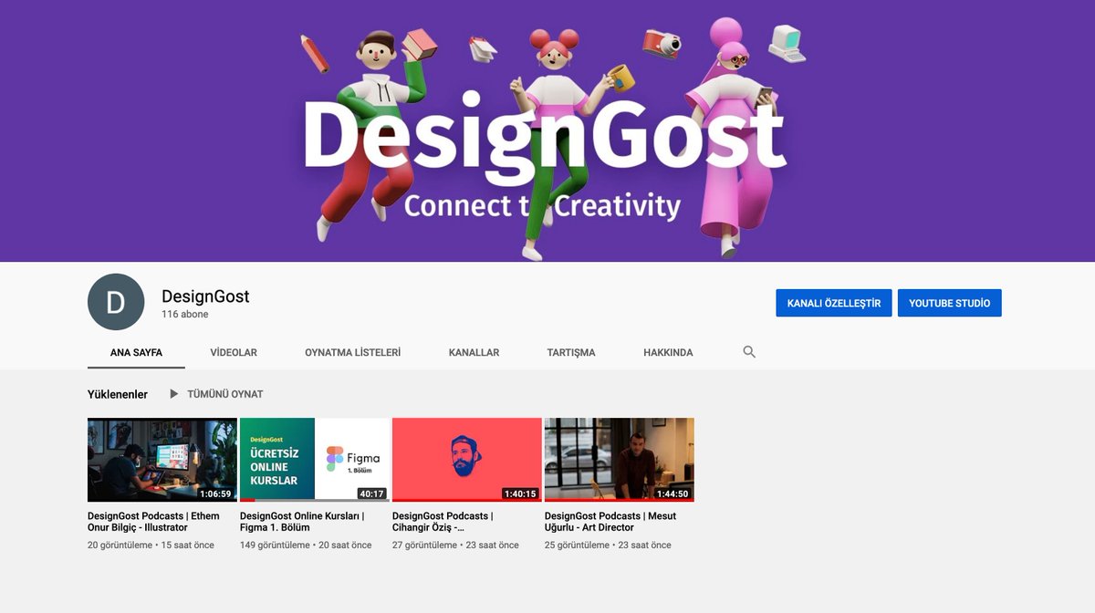Screen dimensions: 1095x613
Task: Open YOUTUBE STUDIO
Action: point(949,303)
